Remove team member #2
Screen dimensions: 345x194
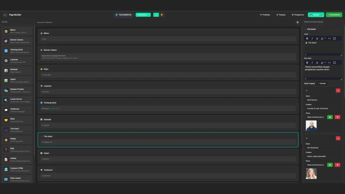pyautogui.click(x=338, y=138)
